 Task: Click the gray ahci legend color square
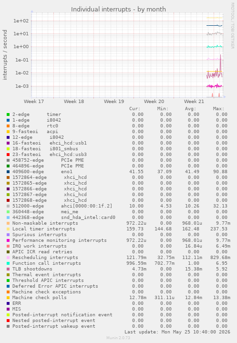pyautogui.click(x=8, y=206)
